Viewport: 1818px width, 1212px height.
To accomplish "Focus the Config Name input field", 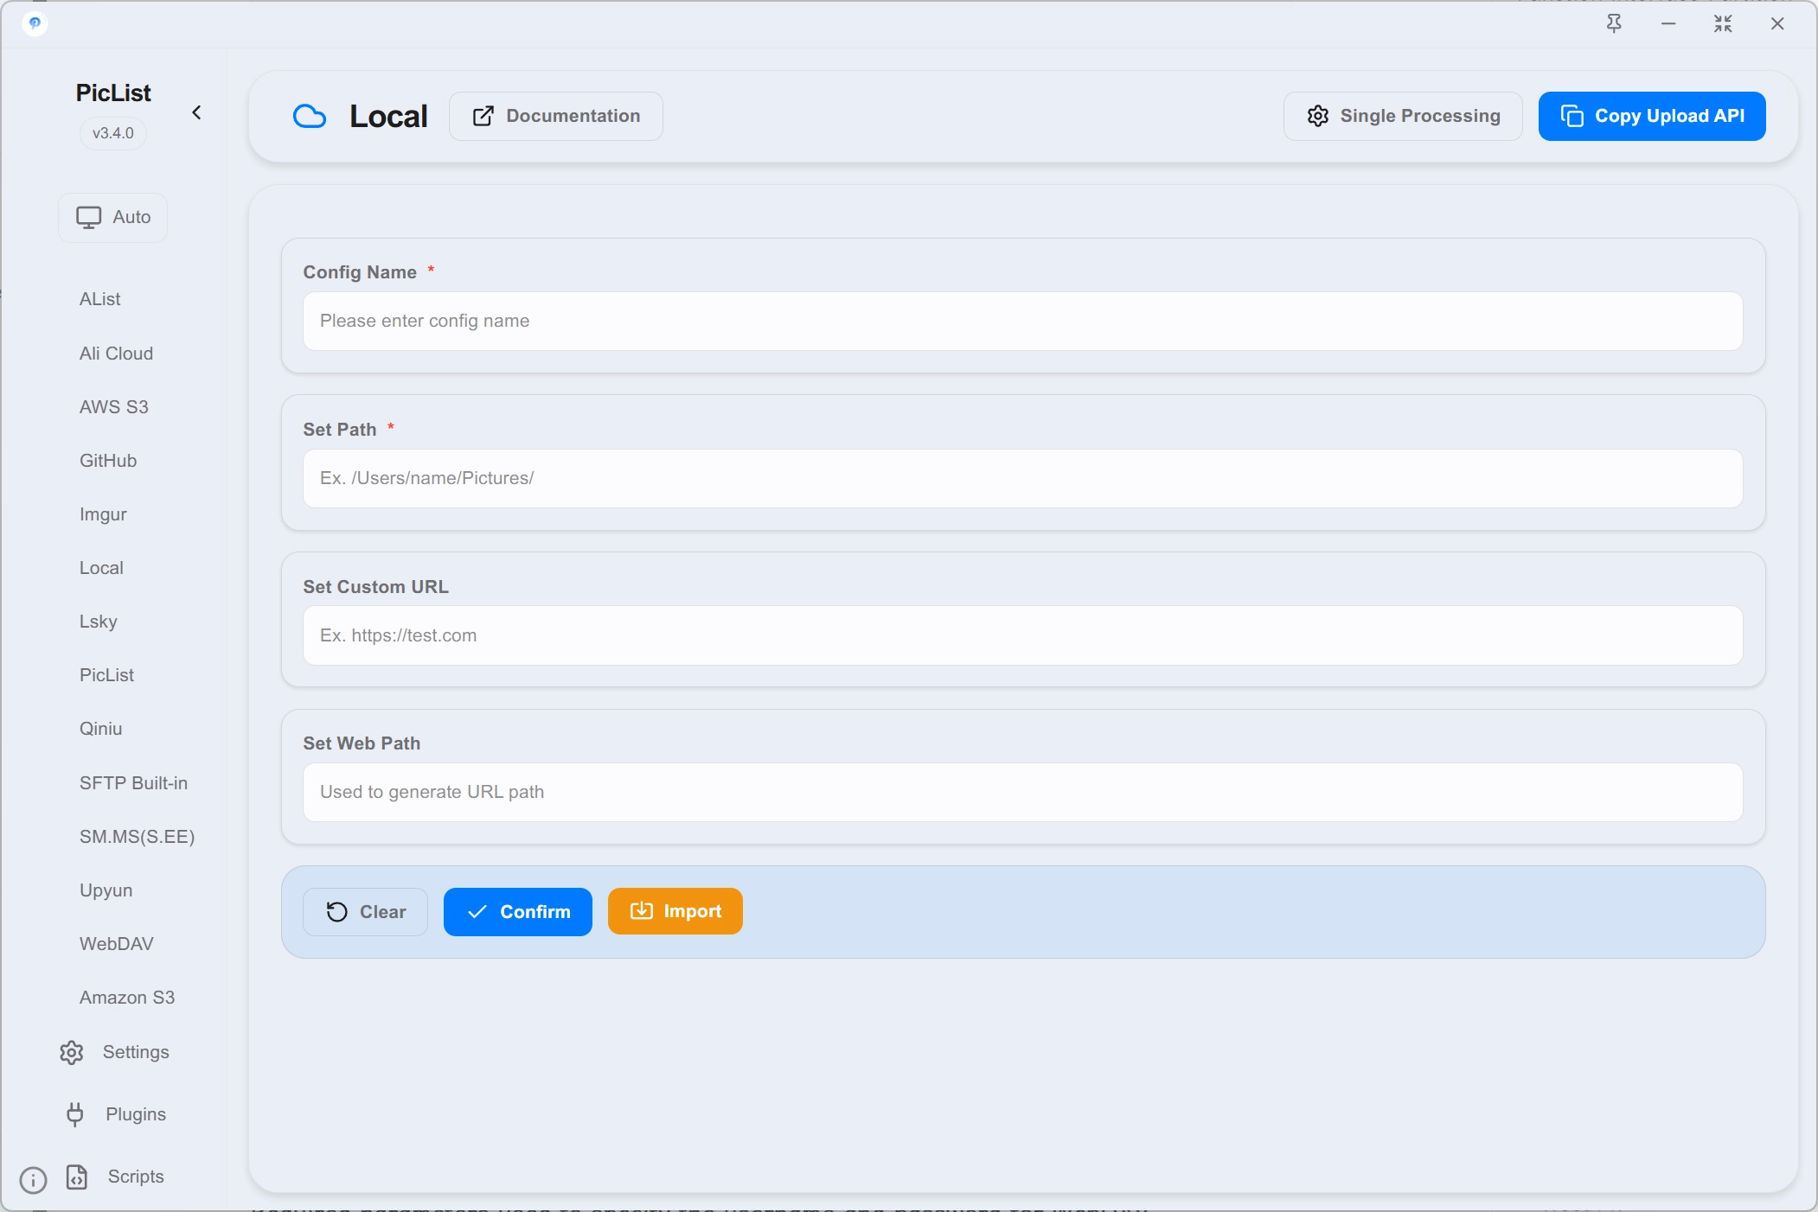I will pyautogui.click(x=1022, y=321).
